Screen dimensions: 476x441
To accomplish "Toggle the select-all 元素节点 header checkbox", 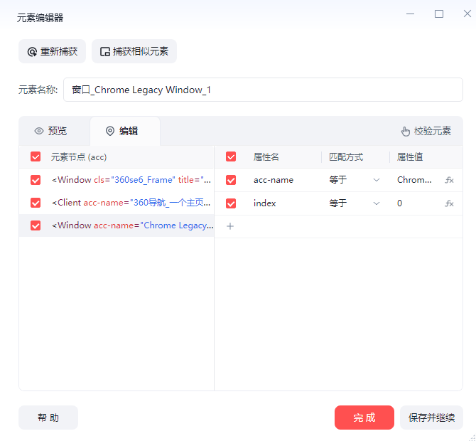I will [x=36, y=156].
